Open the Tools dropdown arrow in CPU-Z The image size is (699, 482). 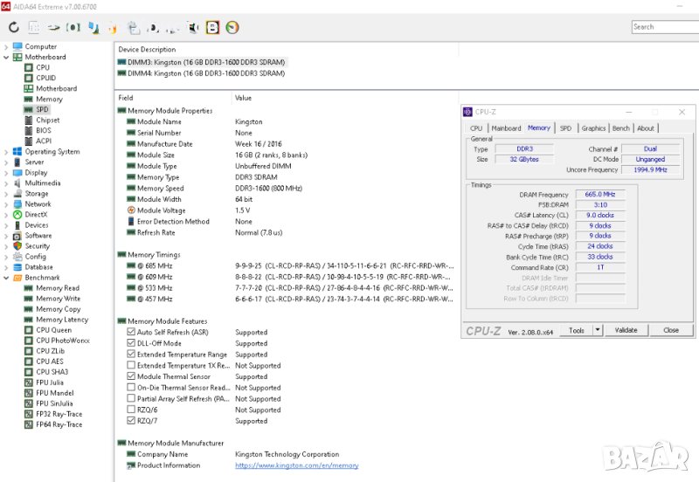599,330
